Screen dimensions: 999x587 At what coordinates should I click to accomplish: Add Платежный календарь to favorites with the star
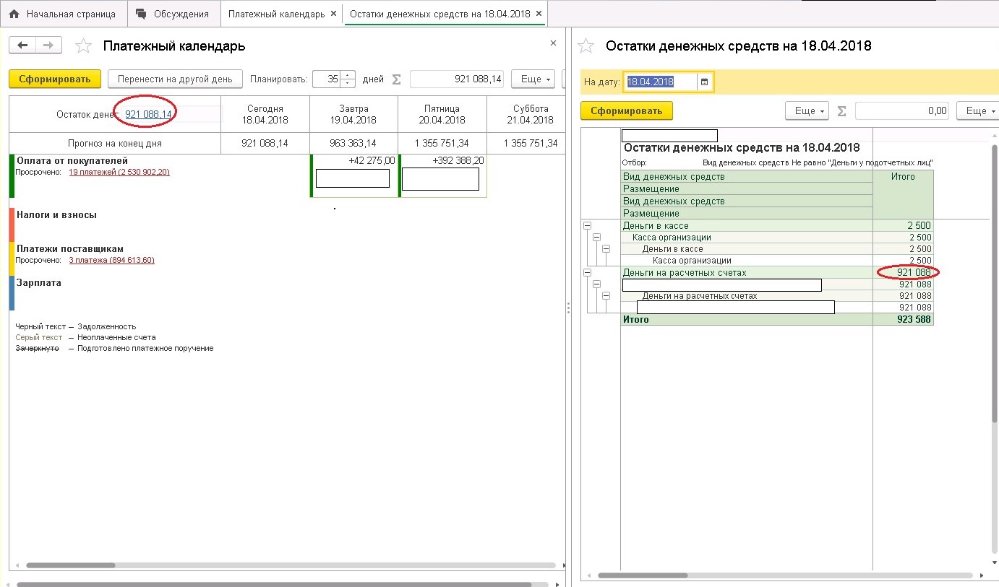point(84,46)
